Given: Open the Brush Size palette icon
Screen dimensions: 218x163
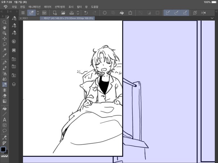Looking at the screenshot, I should coord(14,33).
